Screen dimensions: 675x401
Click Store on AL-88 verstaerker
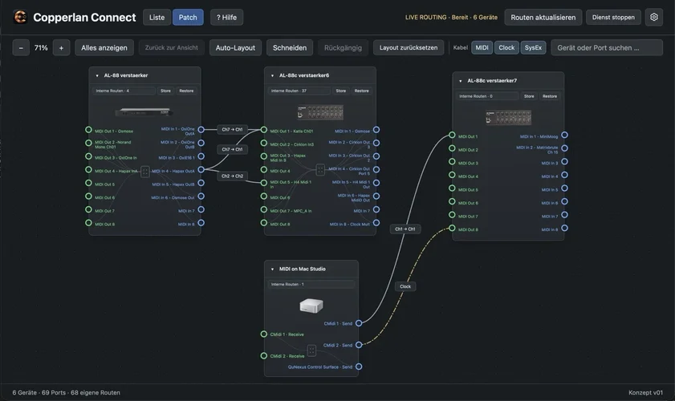point(165,91)
